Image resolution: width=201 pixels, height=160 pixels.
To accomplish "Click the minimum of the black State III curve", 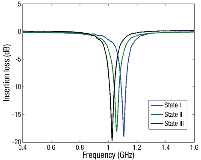I will point(112,140).
